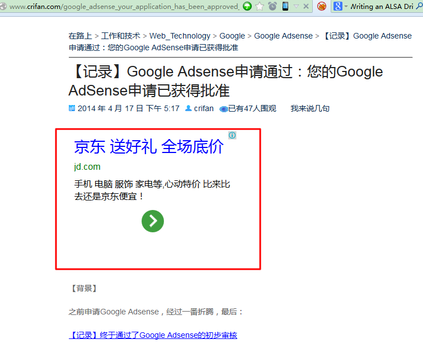Click the search box containing 'Writing an ALSA Dri'

pyautogui.click(x=382, y=6)
